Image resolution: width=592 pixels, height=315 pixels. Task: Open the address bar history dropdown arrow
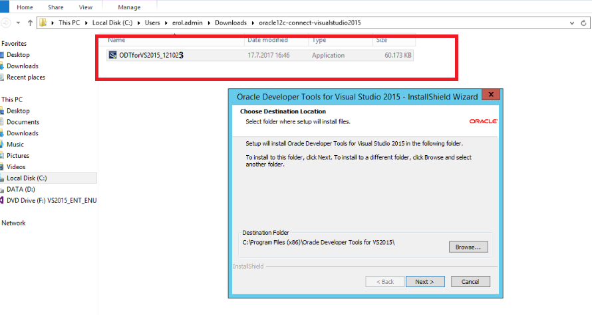(x=573, y=23)
